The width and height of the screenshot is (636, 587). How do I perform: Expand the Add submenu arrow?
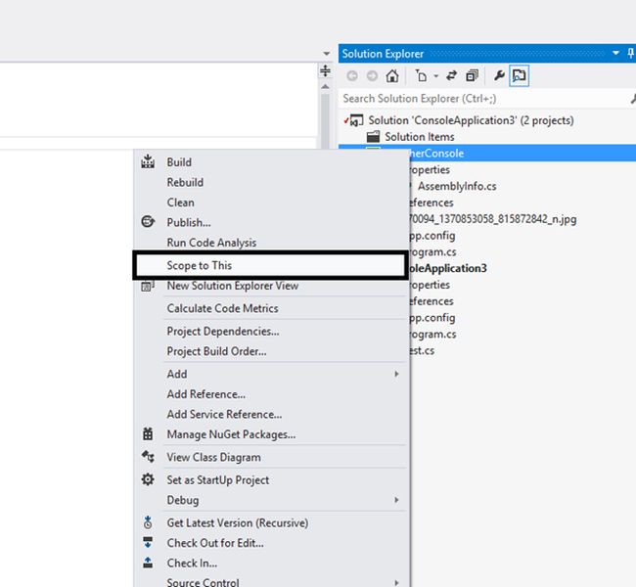click(396, 374)
